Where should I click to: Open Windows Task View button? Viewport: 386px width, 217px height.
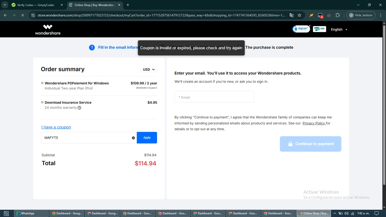[x=6, y=213]
